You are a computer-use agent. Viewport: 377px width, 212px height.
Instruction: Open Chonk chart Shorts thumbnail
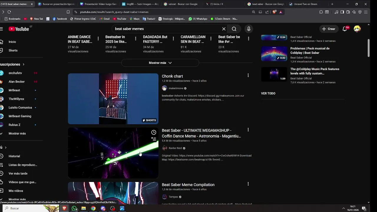[x=113, y=99]
